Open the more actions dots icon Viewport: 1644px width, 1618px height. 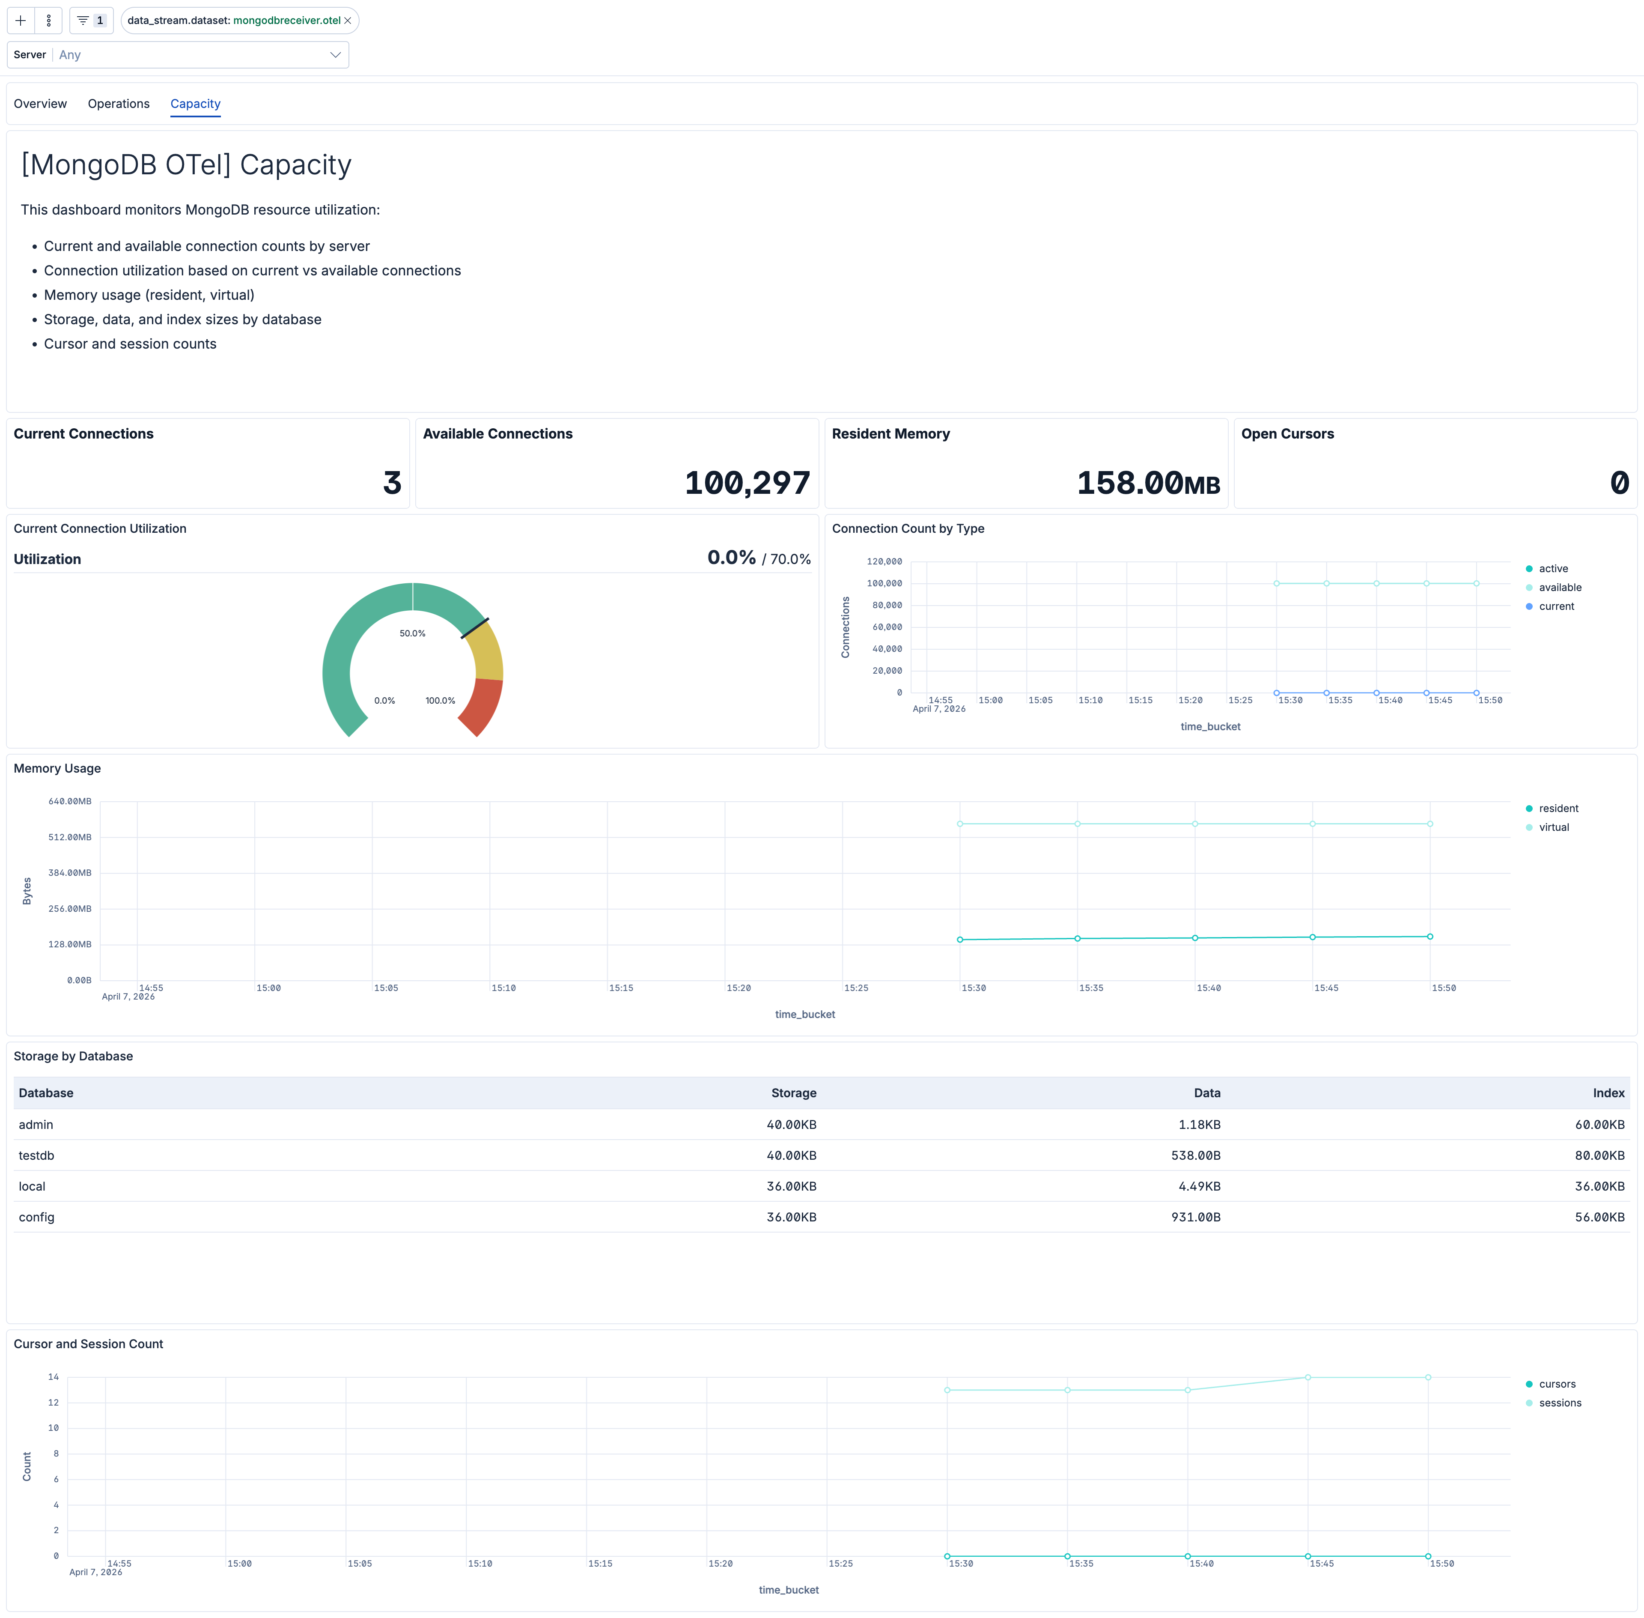pyautogui.click(x=48, y=20)
